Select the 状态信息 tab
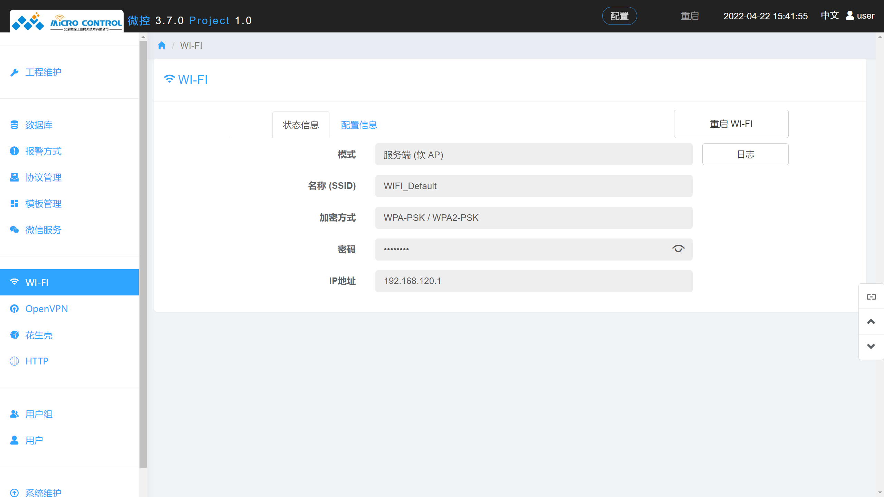Screen dimensions: 884x497 pos(301,125)
